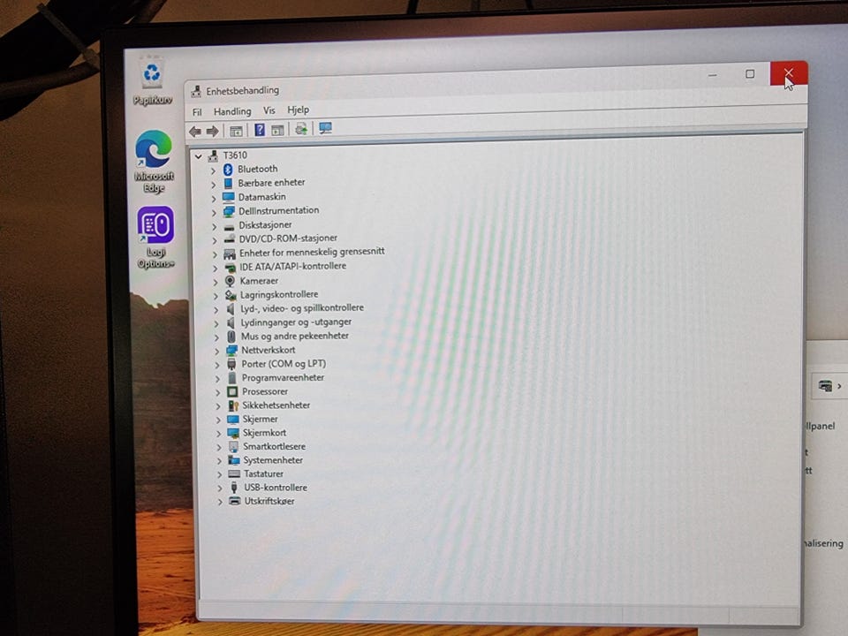Minimize the Enhetsbehandling window
This screenshot has height=636, width=848.
713,75
